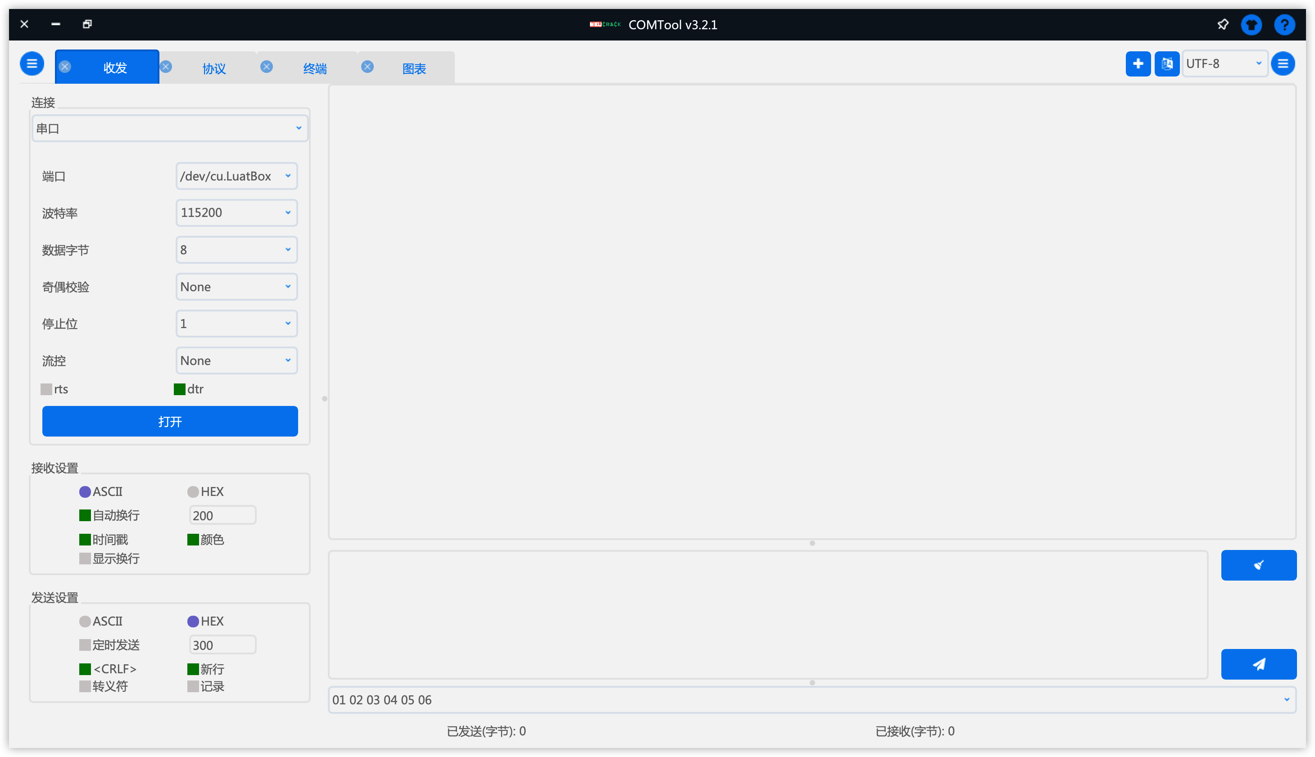Open the 数据字节 dropdown showing 8
Screen dimensions: 1315x757
(237, 250)
